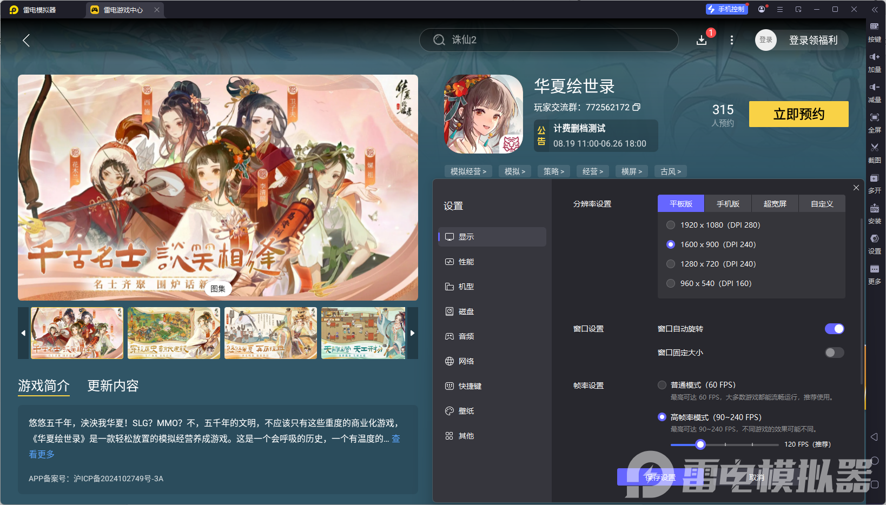Viewport: 886px width, 505px height.
Task: Click the 诛仙2 search field
Action: [x=548, y=39]
